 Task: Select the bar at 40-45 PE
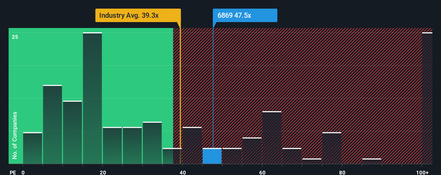192,145
